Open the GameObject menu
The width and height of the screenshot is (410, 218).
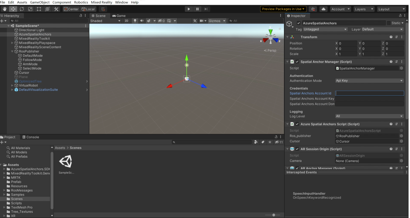40,2
